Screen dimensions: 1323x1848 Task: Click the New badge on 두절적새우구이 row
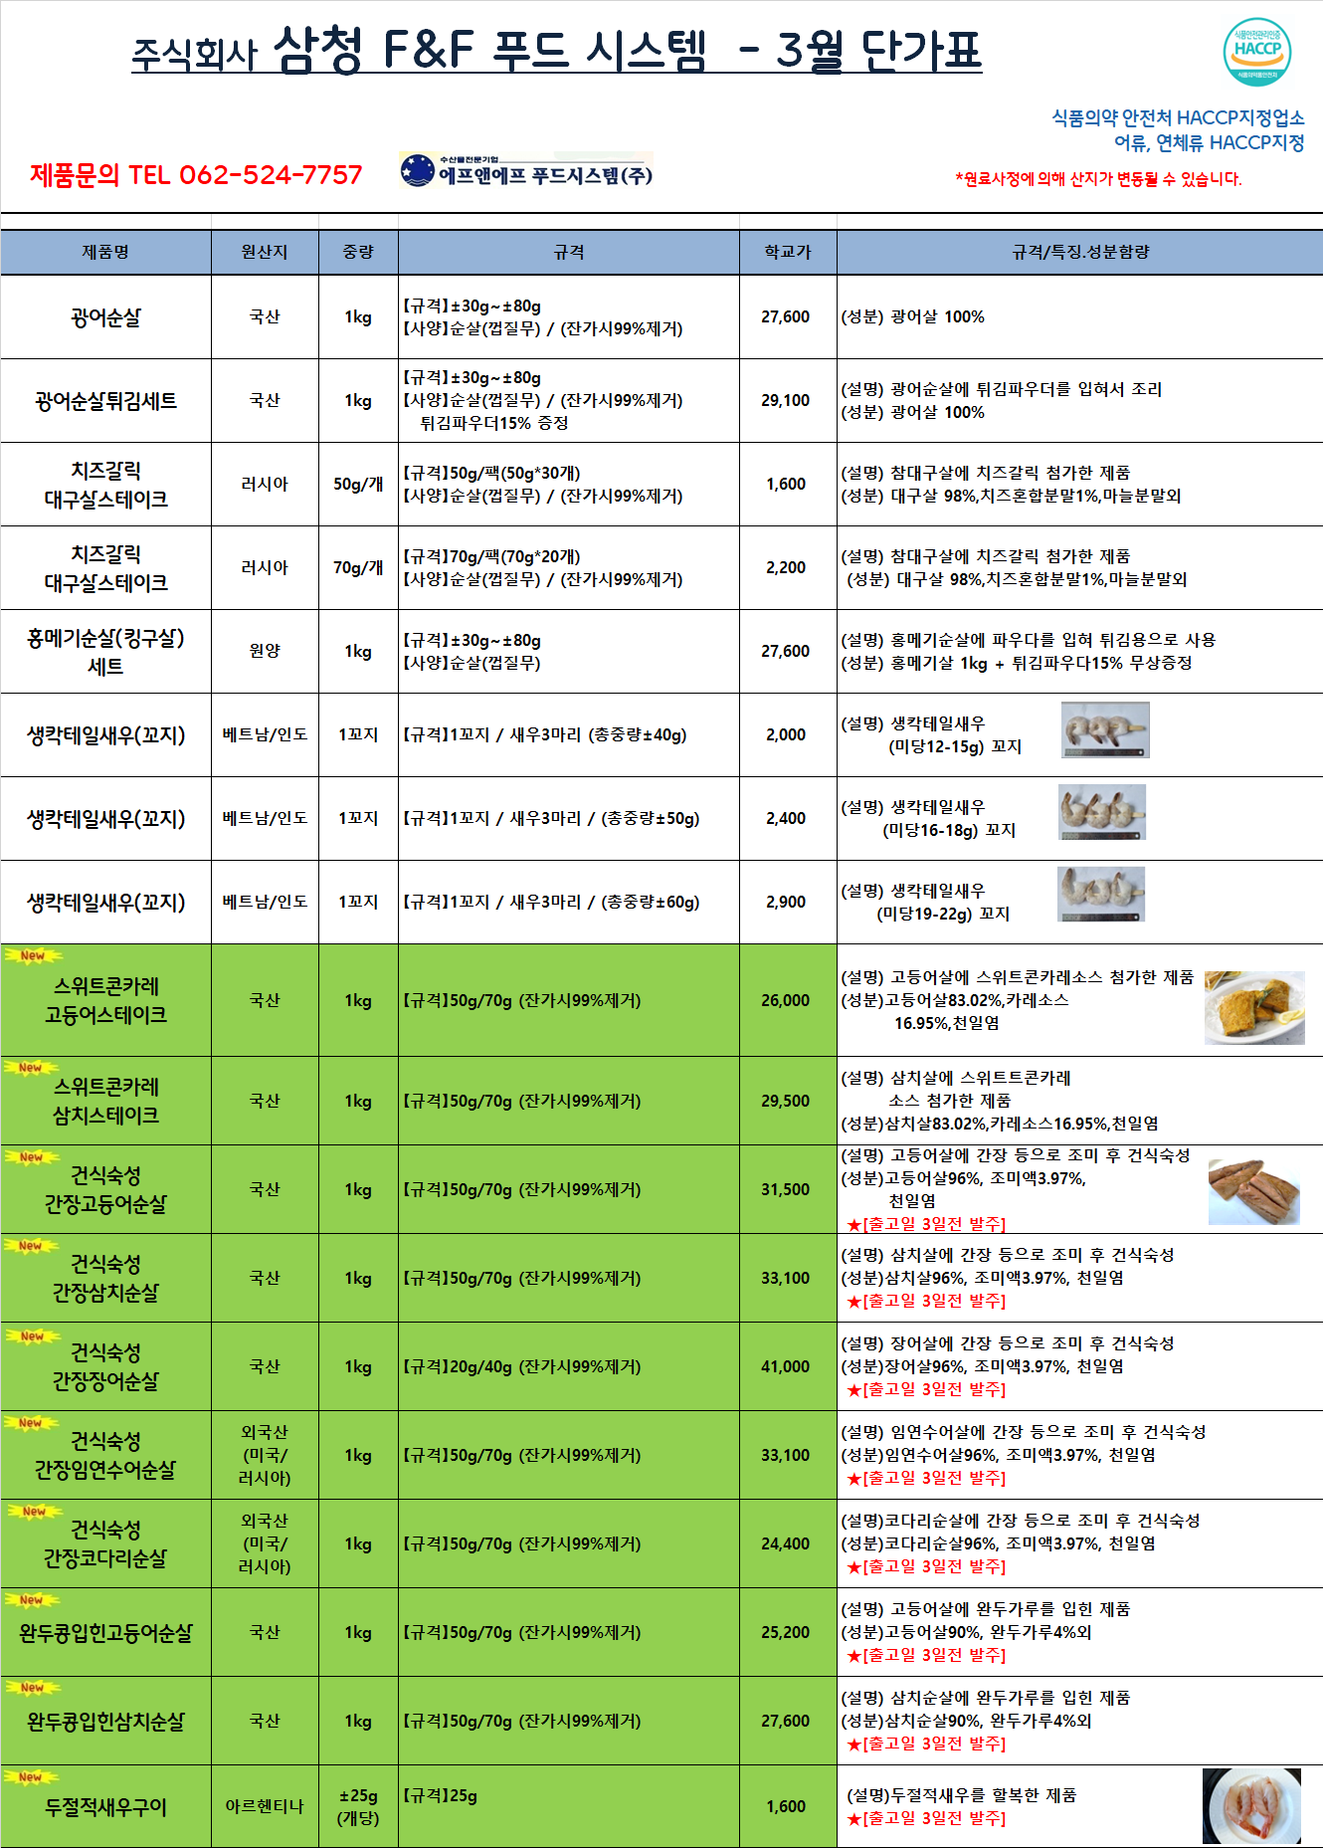pos(31,1777)
